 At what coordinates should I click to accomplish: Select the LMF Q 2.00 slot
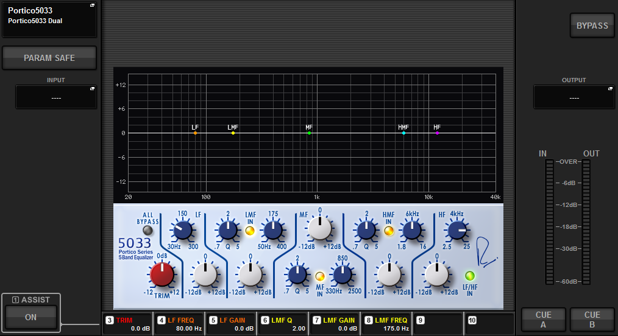pyautogui.click(x=283, y=324)
